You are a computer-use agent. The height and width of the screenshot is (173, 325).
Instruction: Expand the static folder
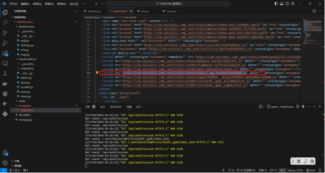click(x=22, y=101)
